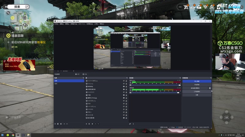Open virtual camera settings gear icon
Image resolution: width=245 pixels, height=137 pixels.
coord(210,88)
